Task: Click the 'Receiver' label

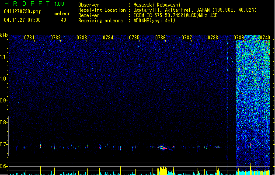Action: coord(89,15)
